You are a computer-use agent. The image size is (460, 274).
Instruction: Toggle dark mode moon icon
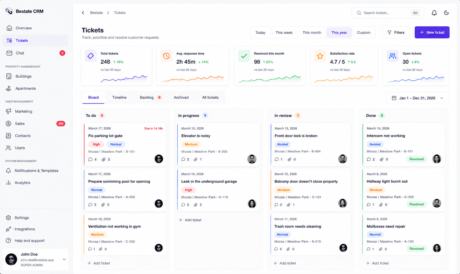click(x=446, y=13)
